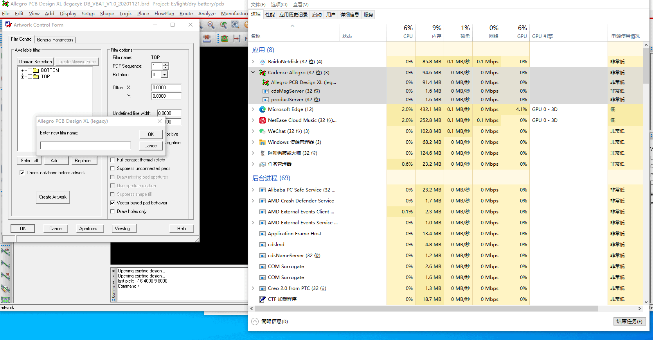The image size is (653, 340).
Task: Open the Route menu in Allegro
Action: click(x=186, y=14)
